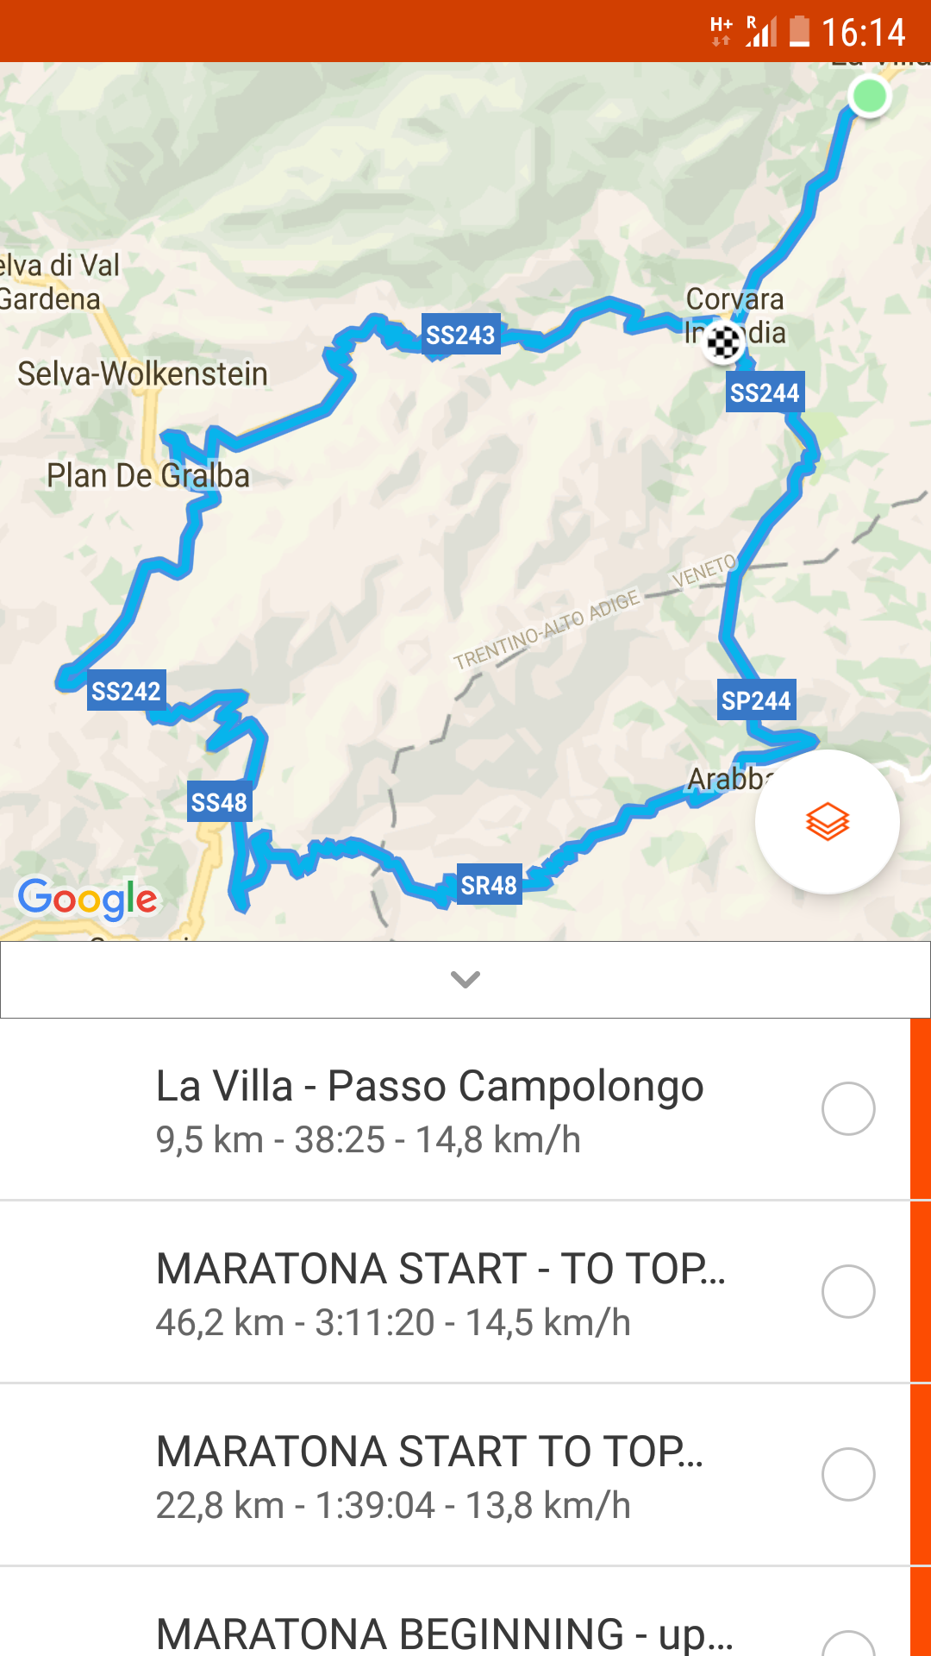
Task: Tap the SS48 road badge
Action: point(219,802)
